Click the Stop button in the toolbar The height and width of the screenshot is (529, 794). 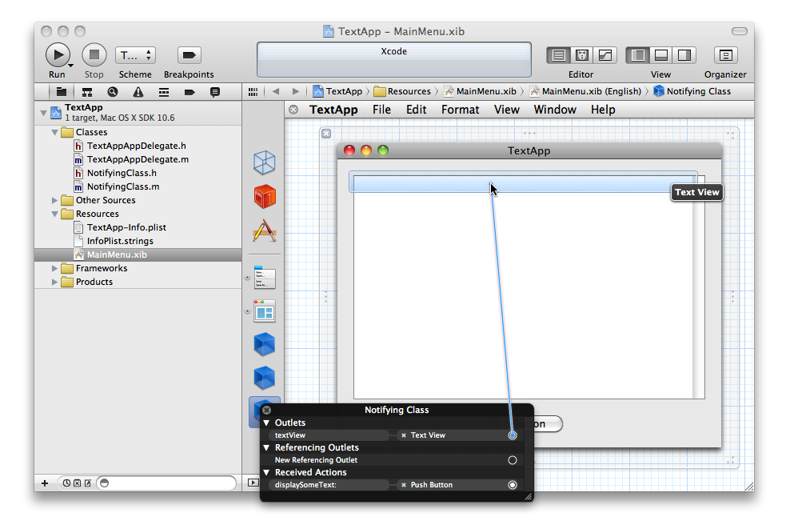click(x=94, y=54)
